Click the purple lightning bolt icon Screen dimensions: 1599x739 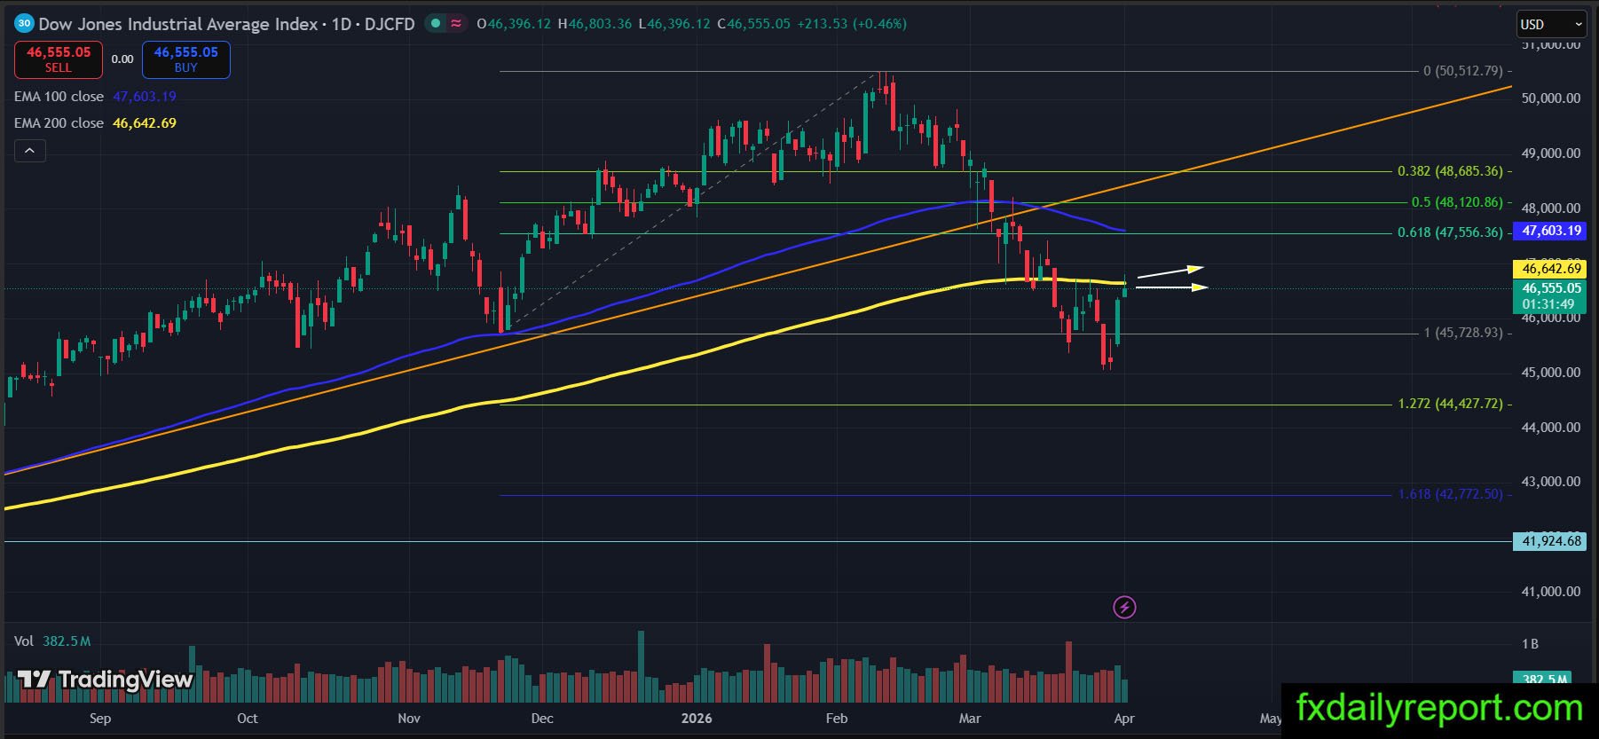coord(1124,607)
